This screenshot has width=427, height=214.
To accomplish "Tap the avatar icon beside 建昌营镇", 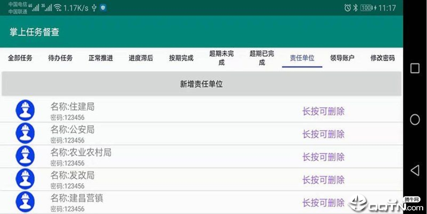I will click(x=25, y=202).
